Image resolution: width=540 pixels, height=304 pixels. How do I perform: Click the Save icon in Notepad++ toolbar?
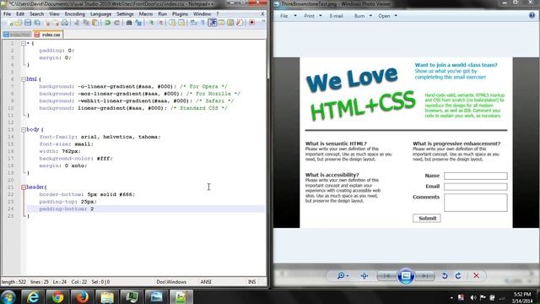(28, 23)
